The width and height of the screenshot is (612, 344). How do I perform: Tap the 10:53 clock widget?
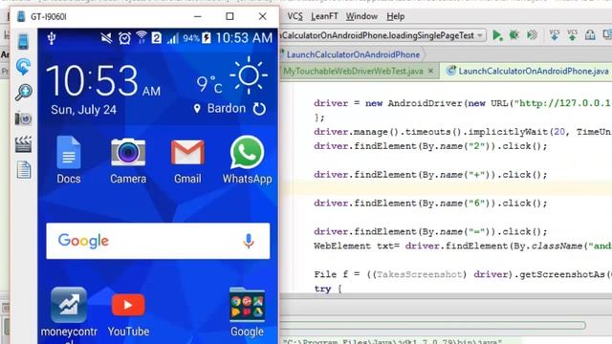103,81
